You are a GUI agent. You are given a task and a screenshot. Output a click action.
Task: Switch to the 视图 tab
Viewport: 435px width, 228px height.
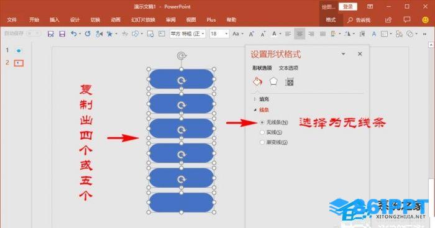click(x=191, y=20)
